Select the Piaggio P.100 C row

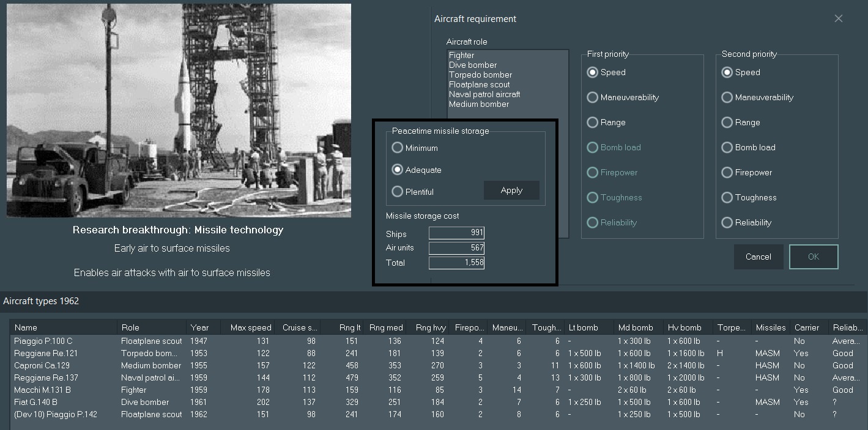(439, 341)
